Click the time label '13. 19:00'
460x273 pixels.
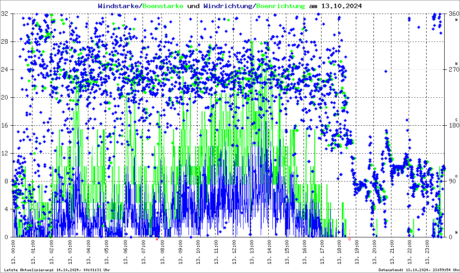click(x=357, y=252)
